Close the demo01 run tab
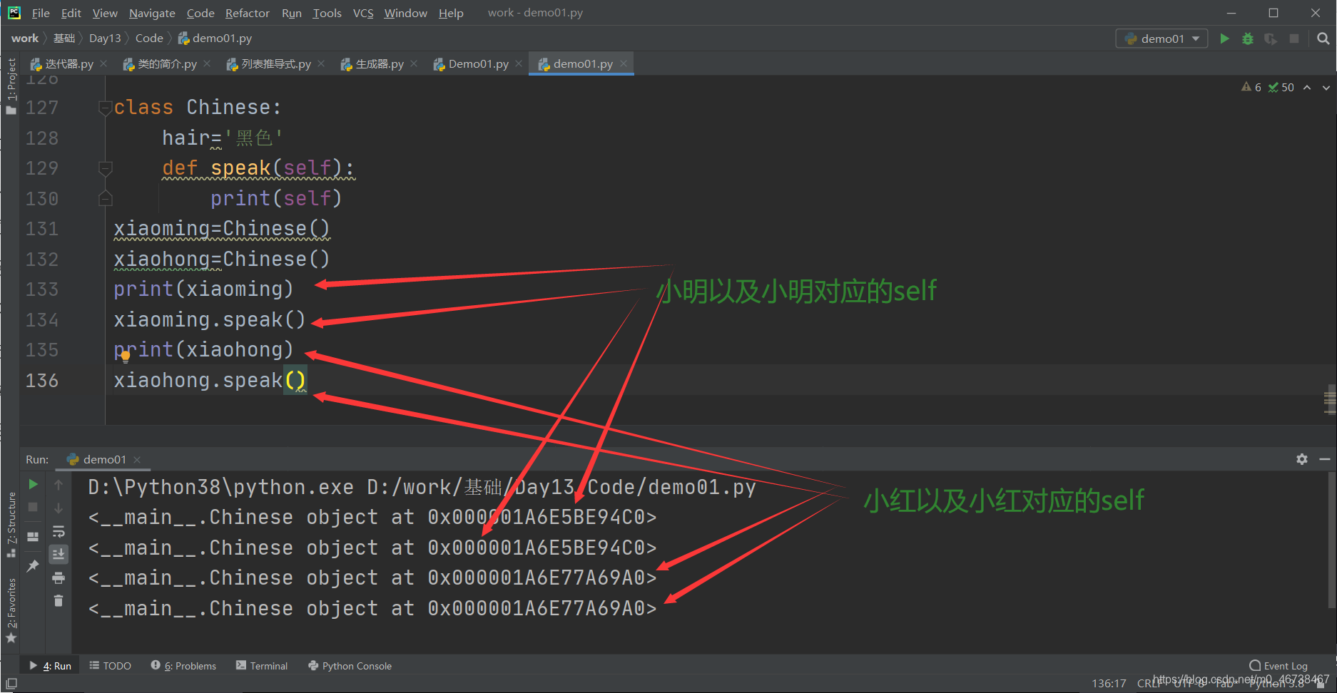 pyautogui.click(x=137, y=460)
